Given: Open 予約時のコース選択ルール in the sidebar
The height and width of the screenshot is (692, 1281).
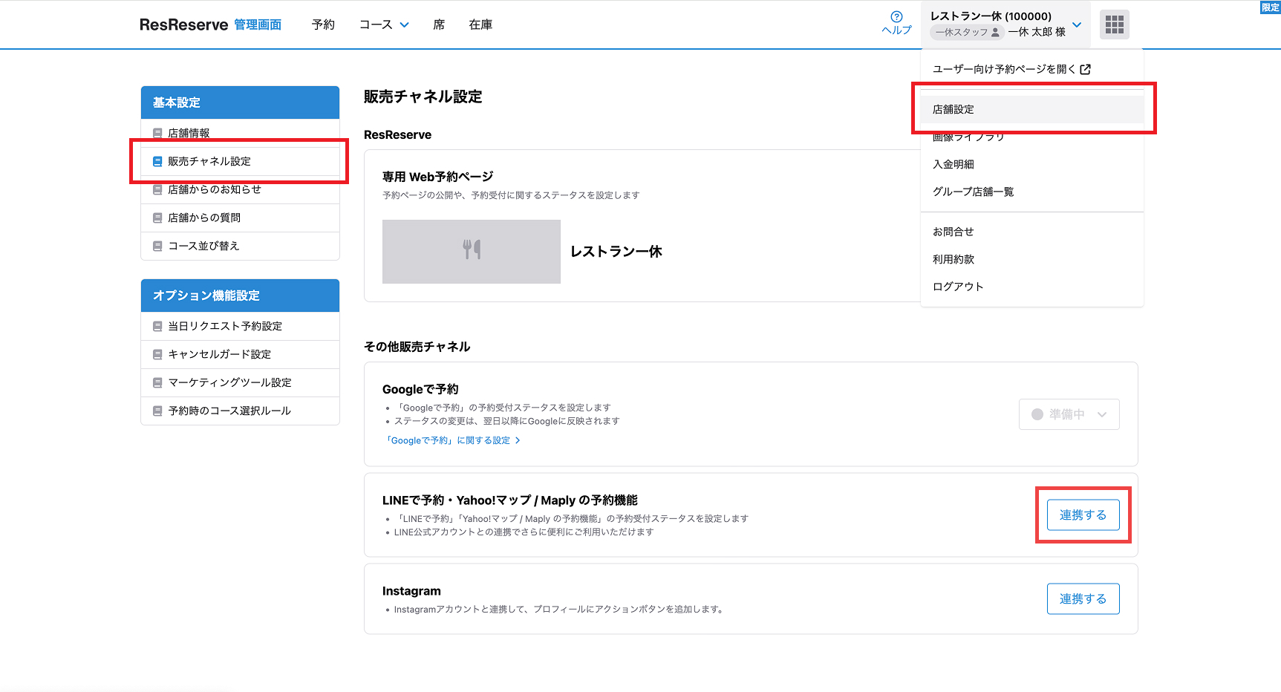Looking at the screenshot, I should [240, 411].
